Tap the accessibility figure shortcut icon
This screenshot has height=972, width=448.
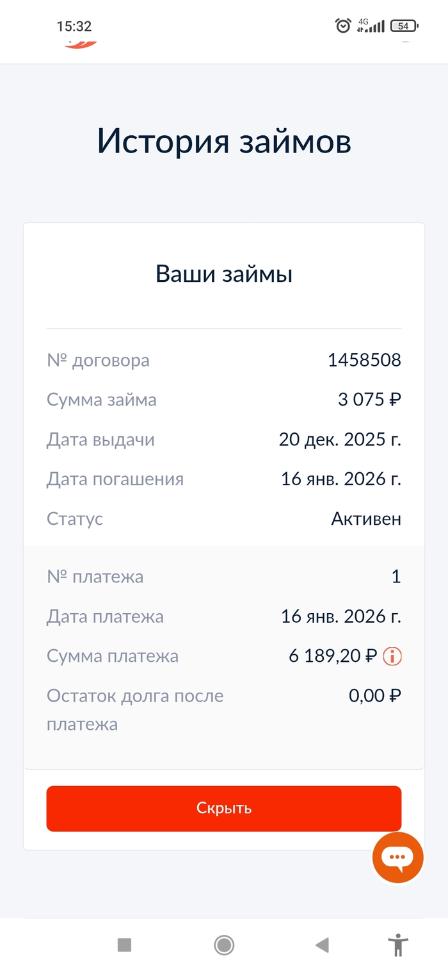[x=398, y=945]
